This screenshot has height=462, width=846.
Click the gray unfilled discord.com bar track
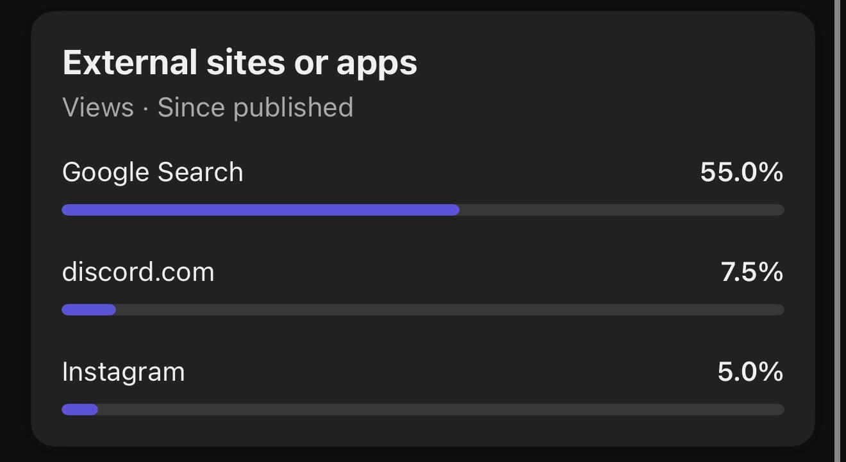pos(449,310)
